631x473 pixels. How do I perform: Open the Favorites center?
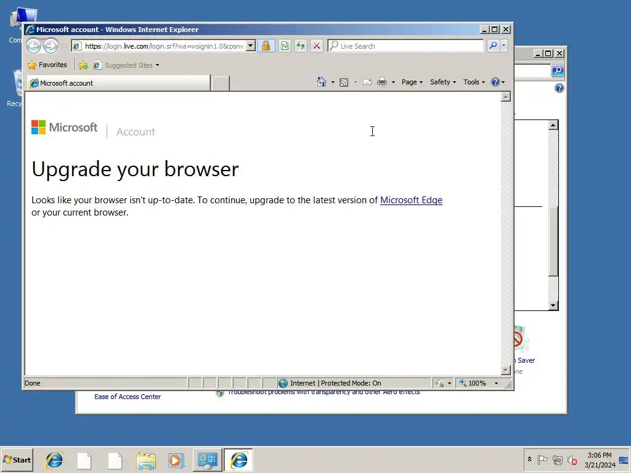pyautogui.click(x=47, y=65)
